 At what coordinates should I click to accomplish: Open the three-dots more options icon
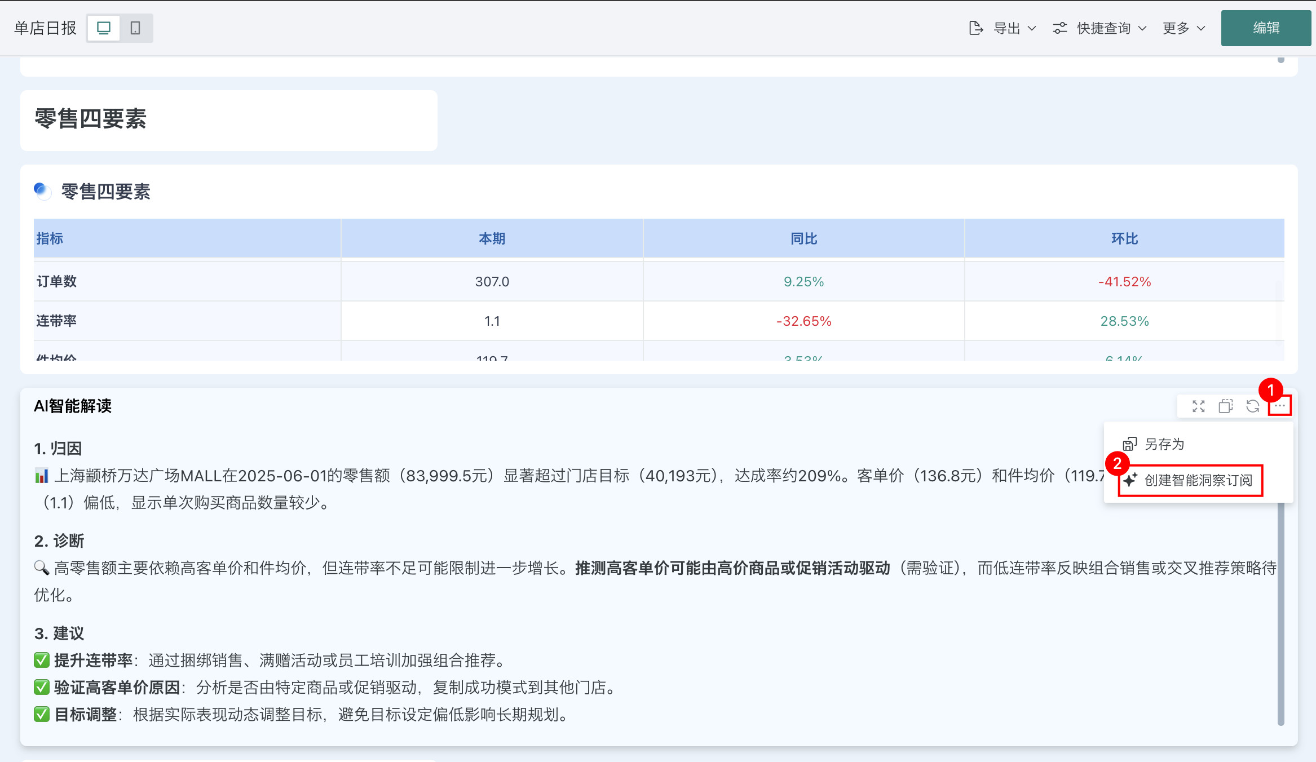pos(1280,406)
